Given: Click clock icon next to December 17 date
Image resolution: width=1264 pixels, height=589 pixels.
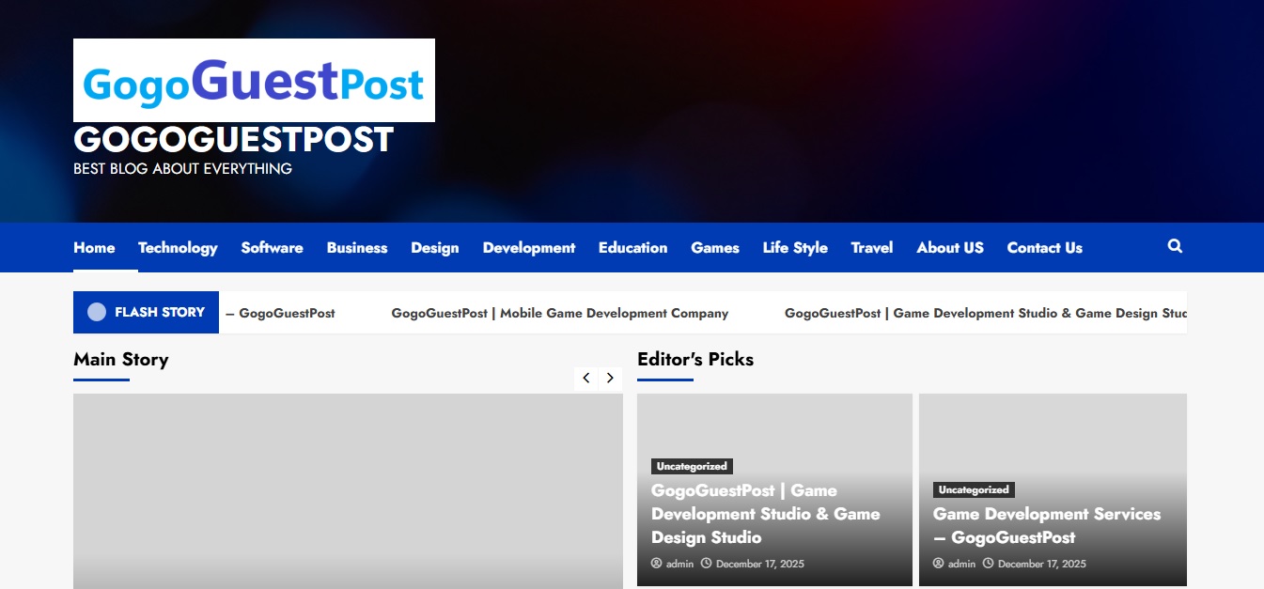Looking at the screenshot, I should click(x=705, y=564).
